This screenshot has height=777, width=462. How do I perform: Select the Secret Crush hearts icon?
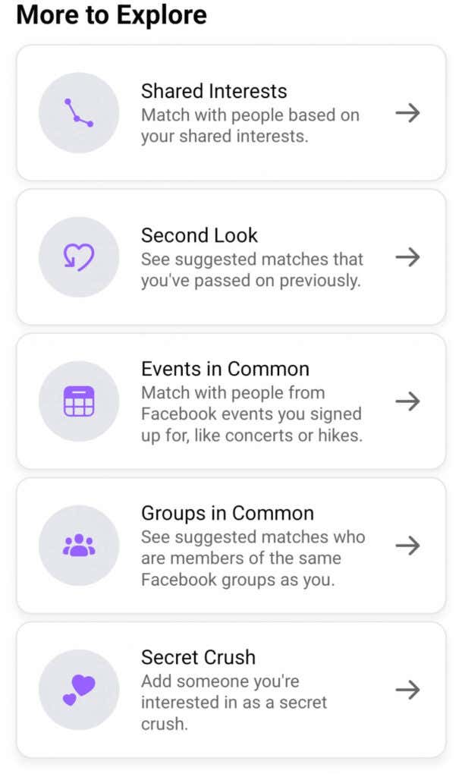click(x=78, y=690)
